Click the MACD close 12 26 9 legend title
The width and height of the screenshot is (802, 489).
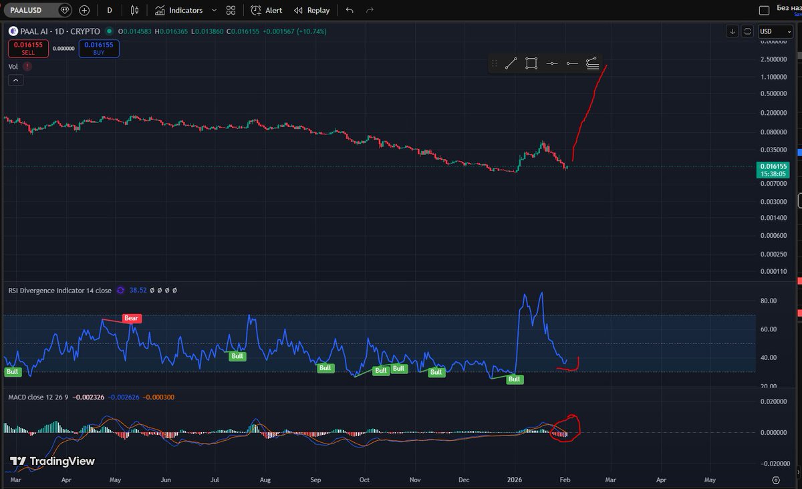click(x=37, y=397)
